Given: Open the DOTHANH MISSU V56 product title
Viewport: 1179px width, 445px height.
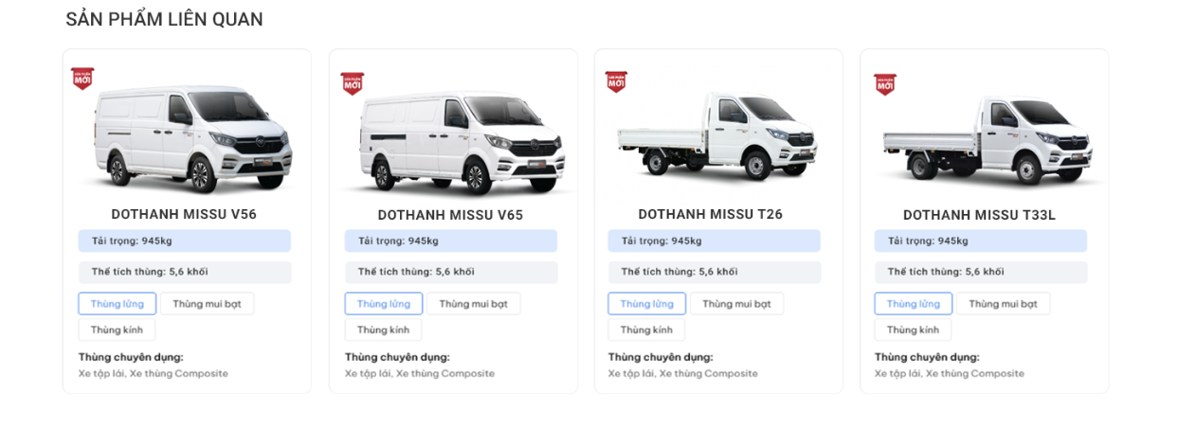Looking at the screenshot, I should click(x=184, y=214).
